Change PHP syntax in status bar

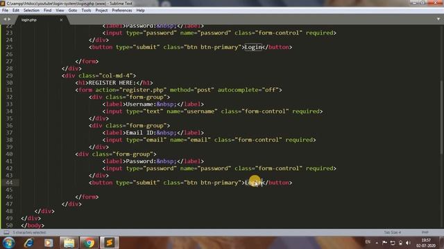(x=425, y=232)
